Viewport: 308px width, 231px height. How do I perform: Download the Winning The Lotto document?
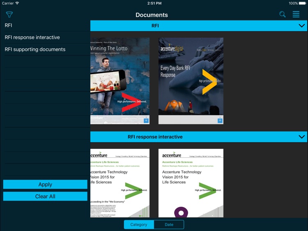146,120
